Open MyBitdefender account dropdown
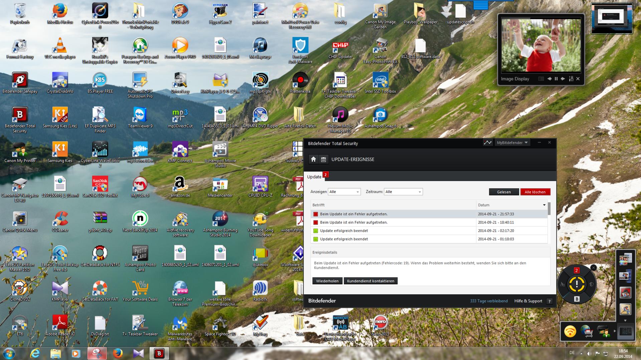Screen dimensions: 641x360 [512, 142]
